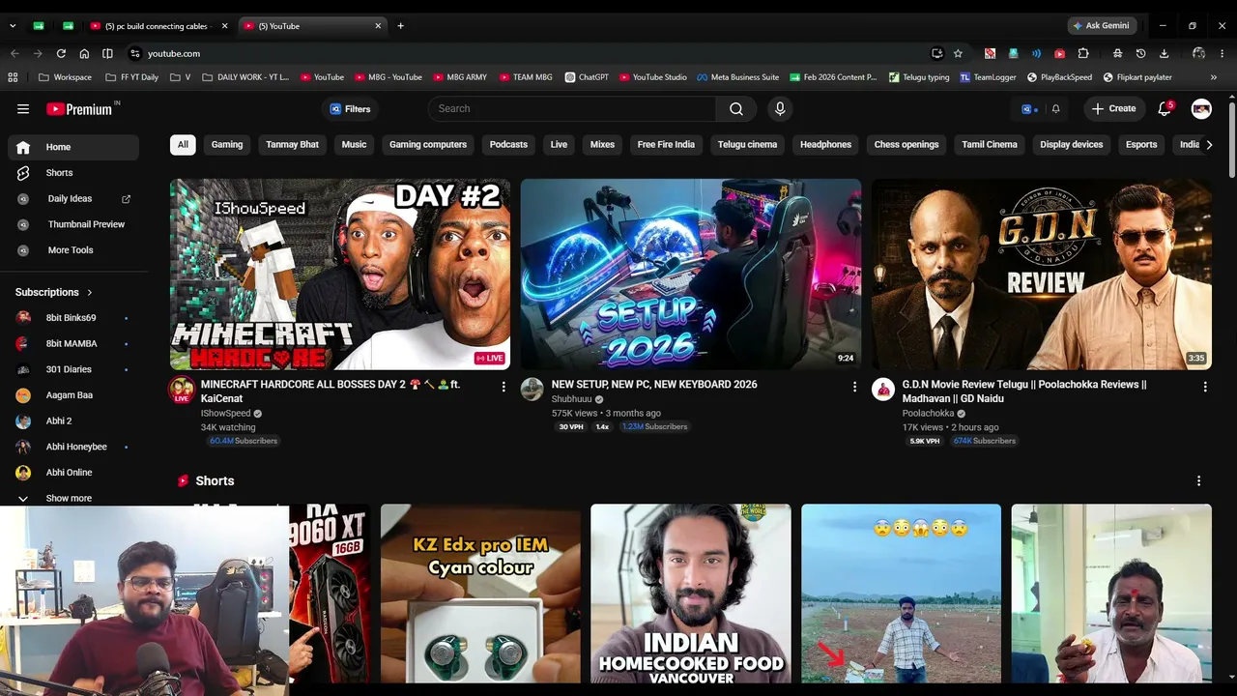
Task: Open YouTube notifications bell with badge
Action: tap(1165, 109)
